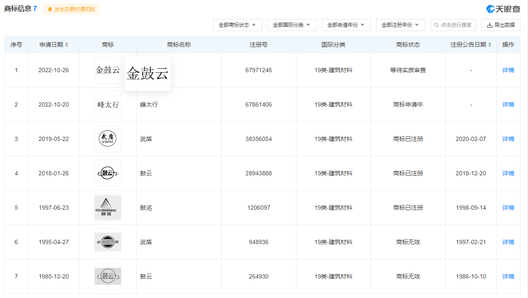Open the 全部注册年份 dropdown

(x=400, y=25)
